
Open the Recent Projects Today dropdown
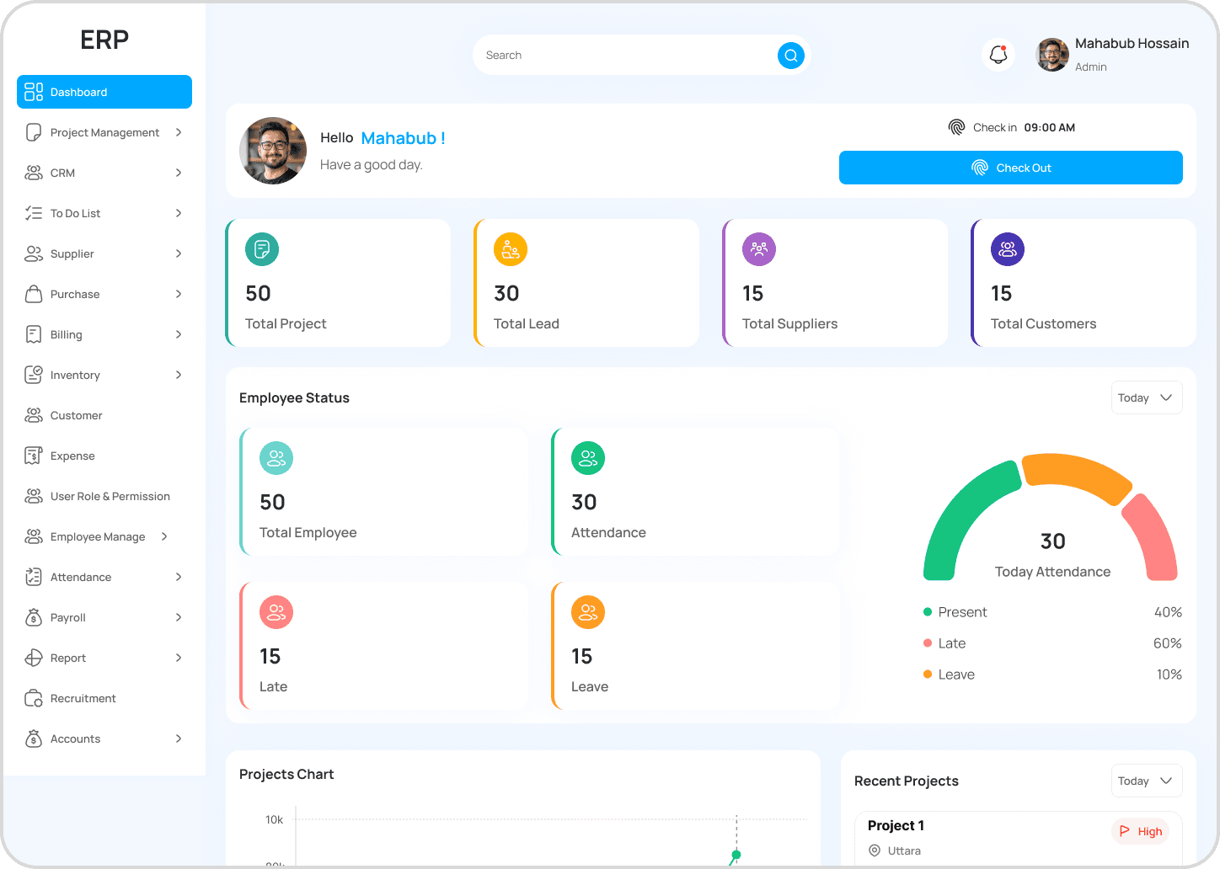coord(1146,781)
